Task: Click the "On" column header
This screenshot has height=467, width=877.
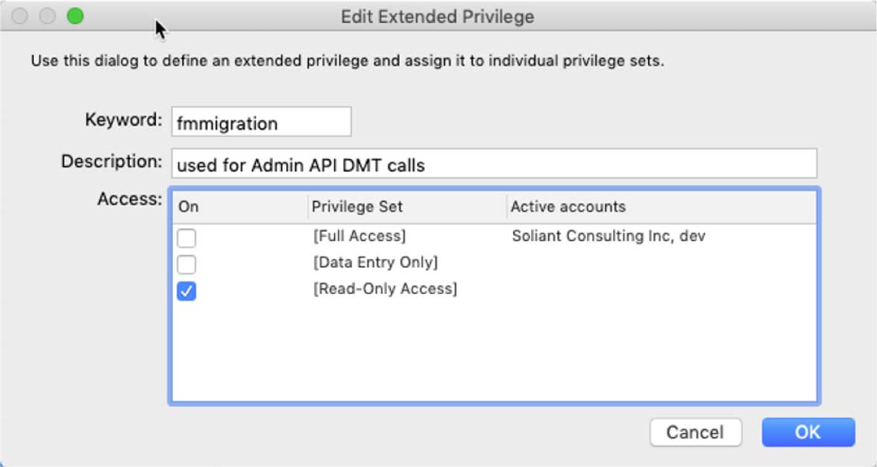Action: (189, 207)
